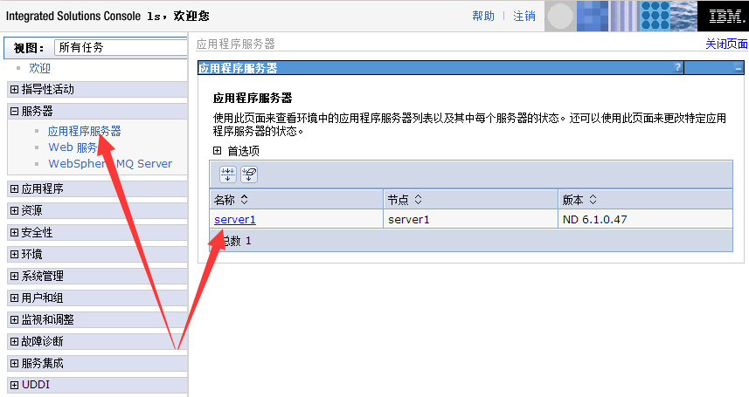The image size is (749, 397).
Task: Click the IBM logo in banner
Action: 726,17
